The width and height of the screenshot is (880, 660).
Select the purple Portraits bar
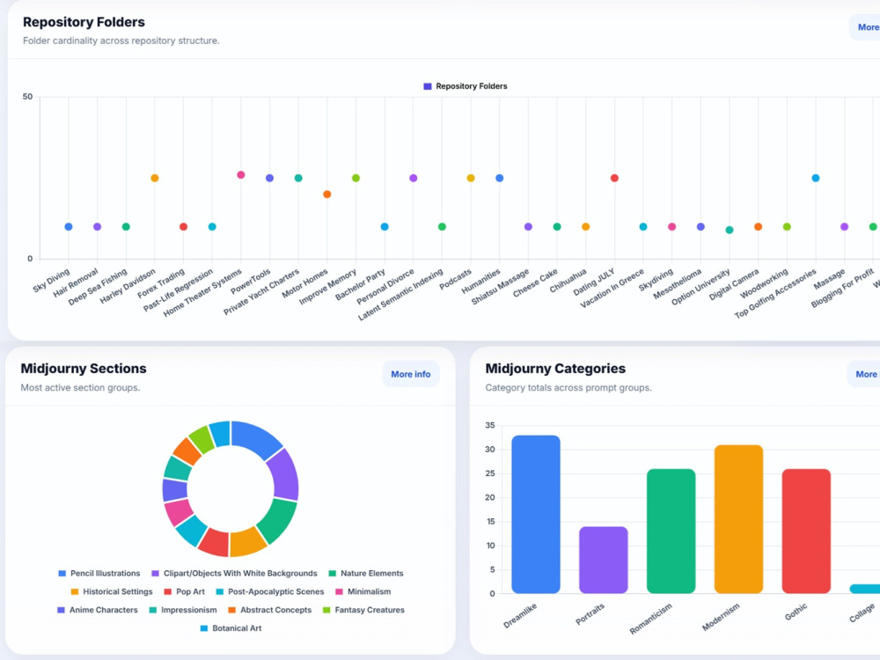pyautogui.click(x=604, y=560)
